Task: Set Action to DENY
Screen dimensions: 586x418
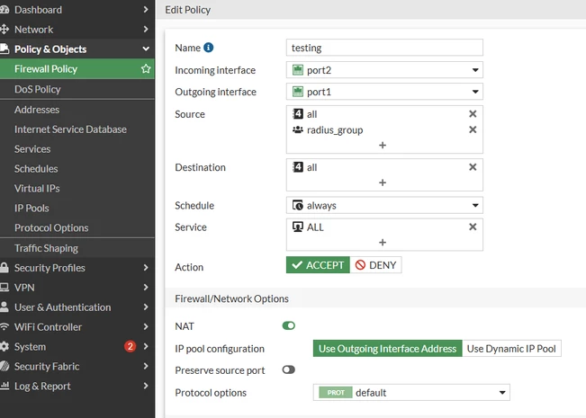Action: [375, 265]
